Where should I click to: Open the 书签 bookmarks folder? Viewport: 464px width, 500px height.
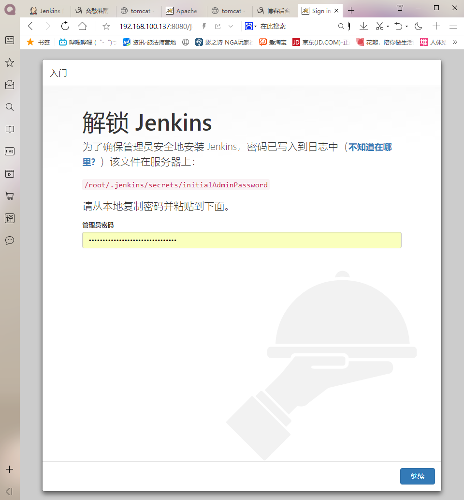click(x=39, y=42)
